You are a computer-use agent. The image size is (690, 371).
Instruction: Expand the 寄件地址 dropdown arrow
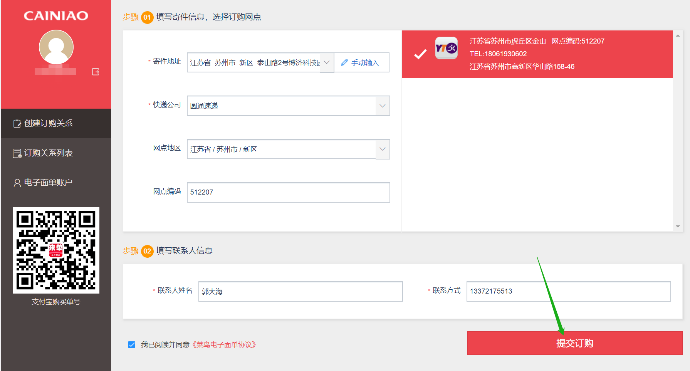(327, 62)
